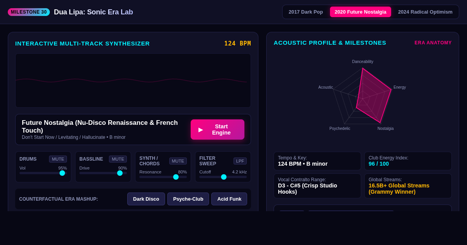467x245 pixels.
Task: Click the radar chart Energy axis label
Action: click(x=400, y=87)
